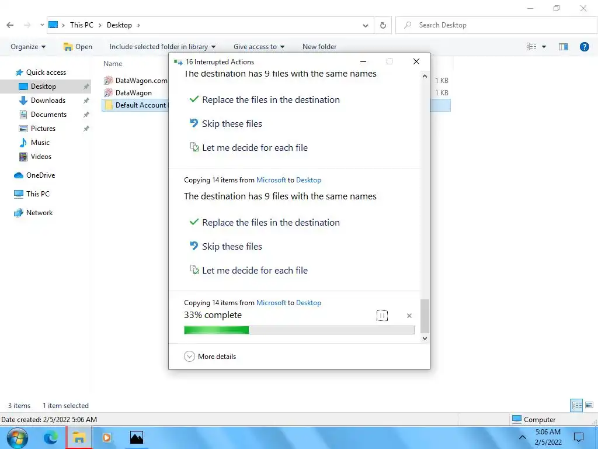The image size is (598, 449).
Task: Open Desktop destination link in middle copy section
Action: [x=308, y=180]
